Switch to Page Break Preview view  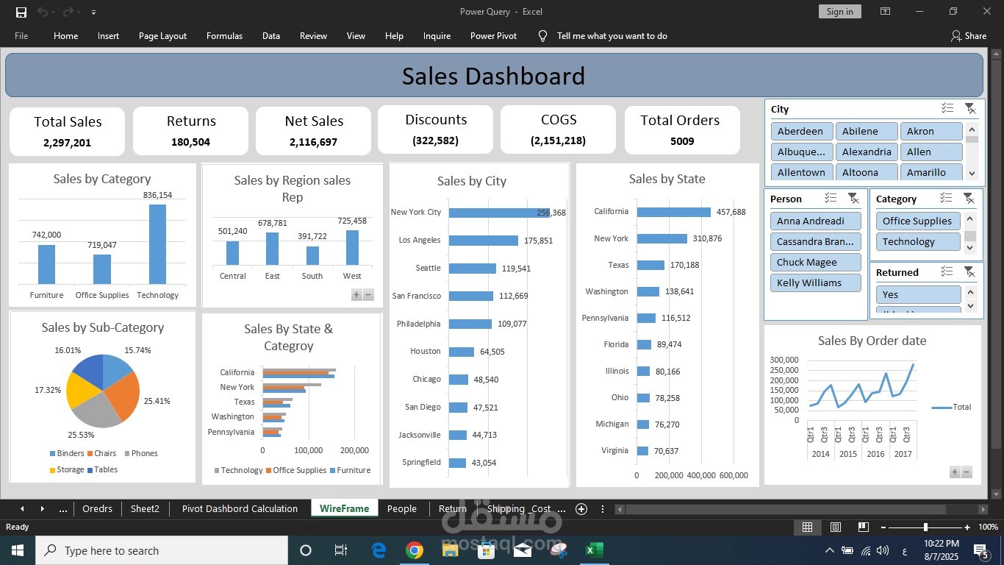click(863, 527)
